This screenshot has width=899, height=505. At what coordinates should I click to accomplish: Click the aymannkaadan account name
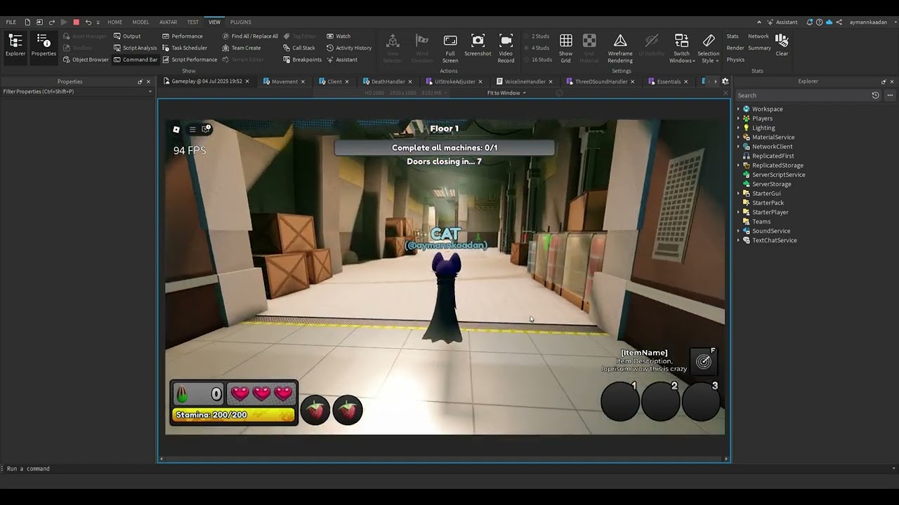(x=868, y=22)
